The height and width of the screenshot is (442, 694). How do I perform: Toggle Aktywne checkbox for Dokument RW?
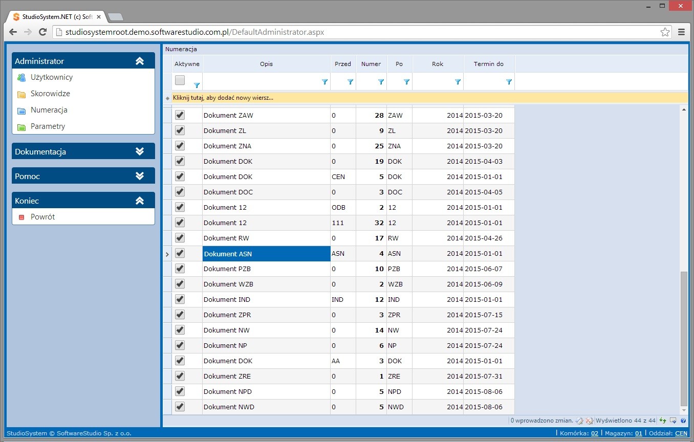click(180, 238)
